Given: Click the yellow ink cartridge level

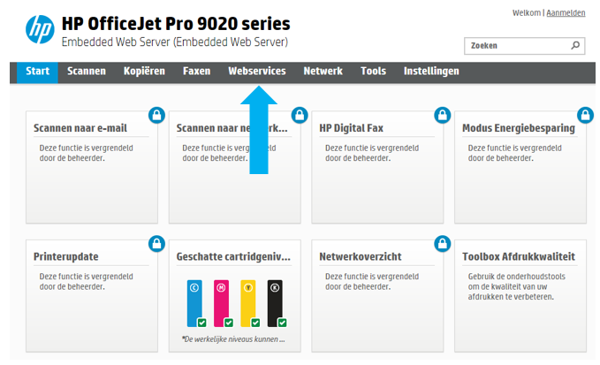Looking at the screenshot, I should pyautogui.click(x=250, y=303).
